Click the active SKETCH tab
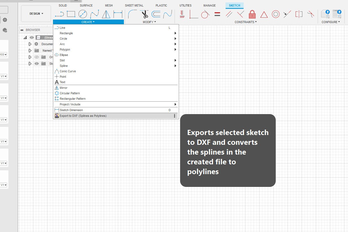Viewport: 348px width, 232px height. click(234, 5)
